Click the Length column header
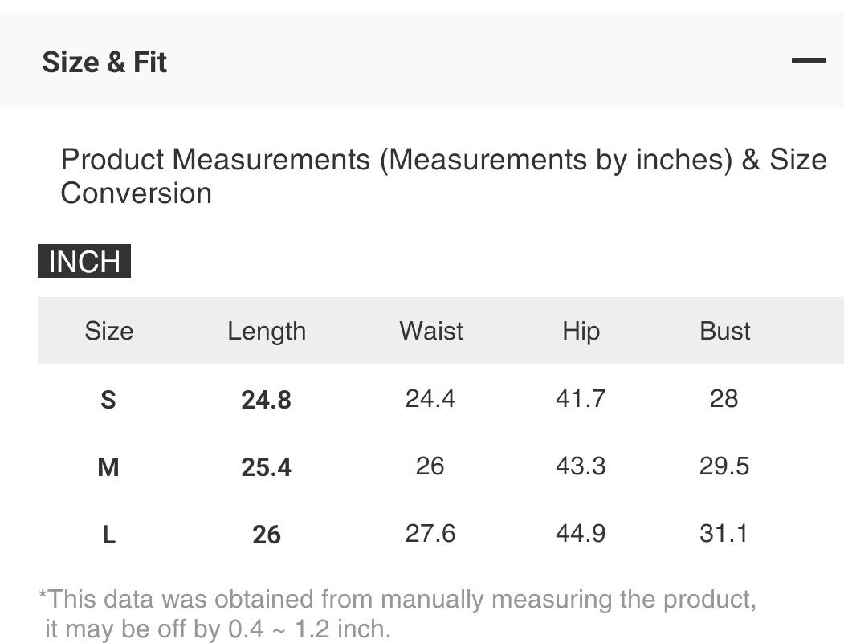Viewport: 844px width, 643px height. tap(267, 331)
